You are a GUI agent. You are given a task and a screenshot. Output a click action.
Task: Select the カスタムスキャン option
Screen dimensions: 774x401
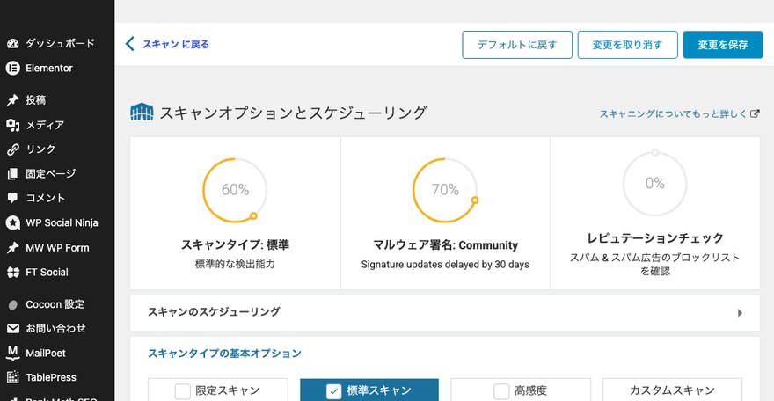click(x=672, y=390)
